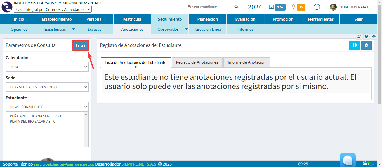
Task: Expand the Inasistencias submenu arrow
Action: 74,29
